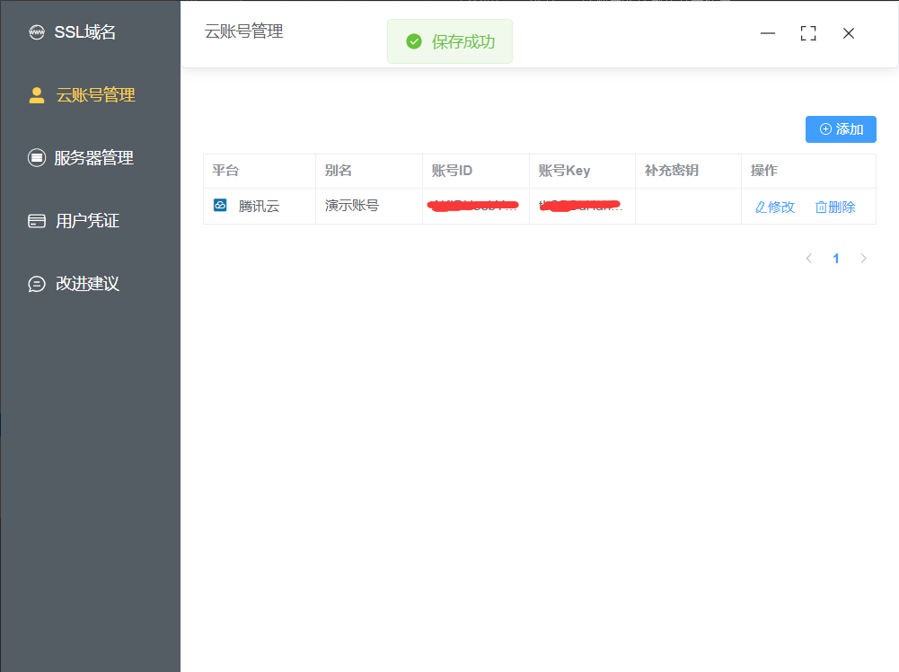Minimize the 云账号管理 window
The image size is (899, 672).
768,33
